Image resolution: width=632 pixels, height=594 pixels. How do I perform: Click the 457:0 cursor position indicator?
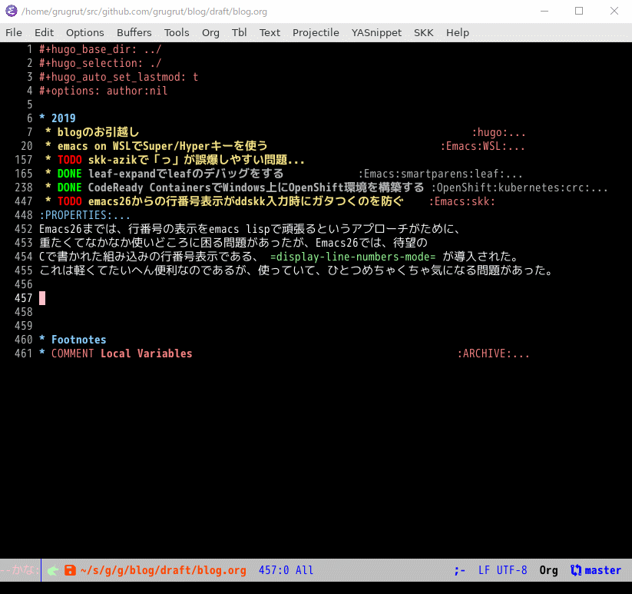(x=273, y=570)
